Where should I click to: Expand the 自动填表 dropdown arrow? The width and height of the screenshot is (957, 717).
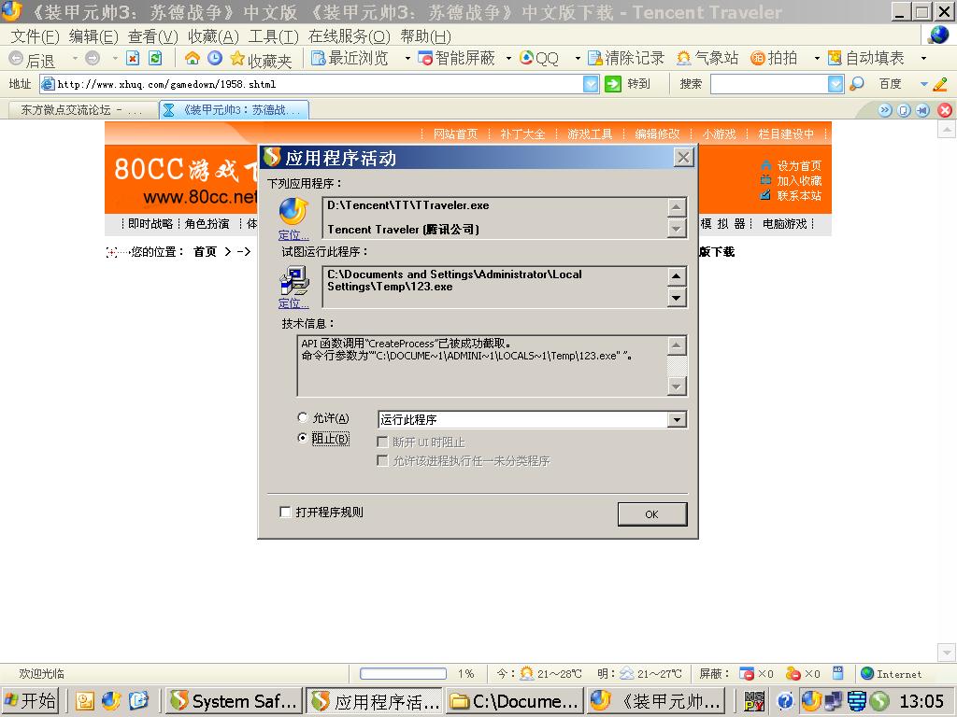click(x=923, y=59)
